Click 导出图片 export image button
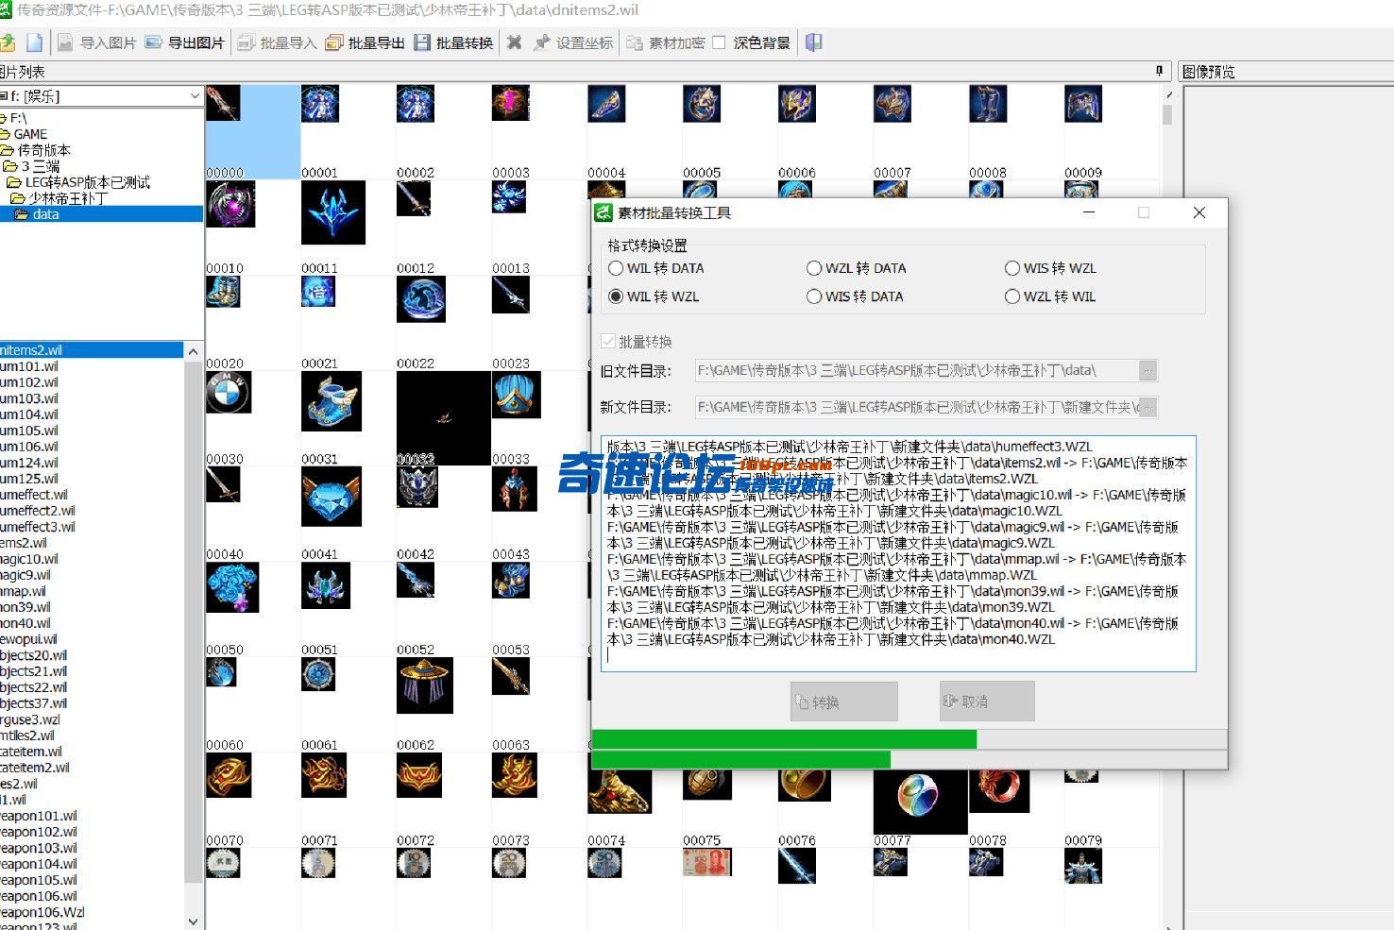Viewport: 1394px width, 930px height. pos(184,42)
